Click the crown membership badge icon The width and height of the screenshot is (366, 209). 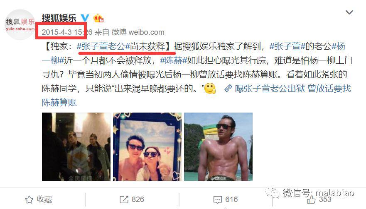(x=98, y=18)
